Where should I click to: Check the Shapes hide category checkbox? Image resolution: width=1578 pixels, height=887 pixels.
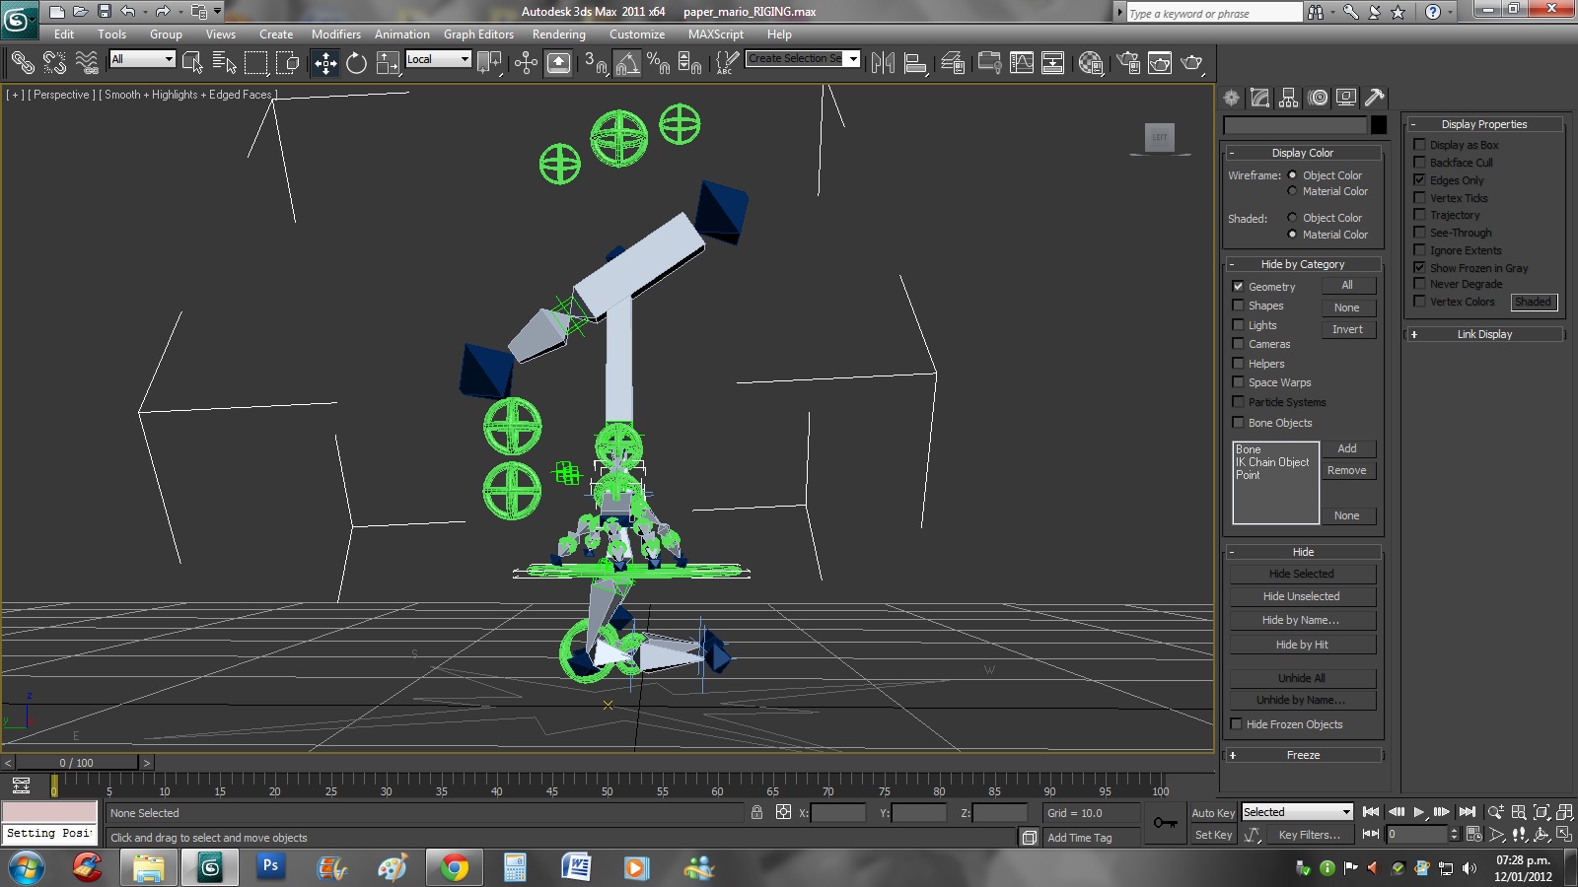tap(1238, 306)
